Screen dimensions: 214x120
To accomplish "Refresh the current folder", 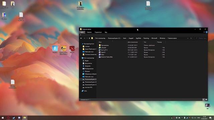I will coord(191,38).
